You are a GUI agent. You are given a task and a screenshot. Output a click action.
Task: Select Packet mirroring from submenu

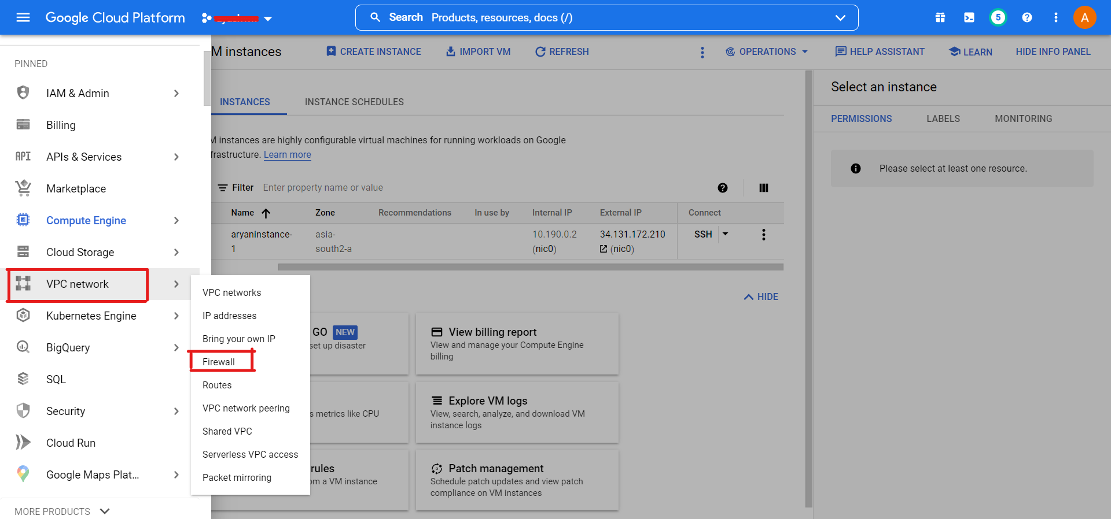237,477
